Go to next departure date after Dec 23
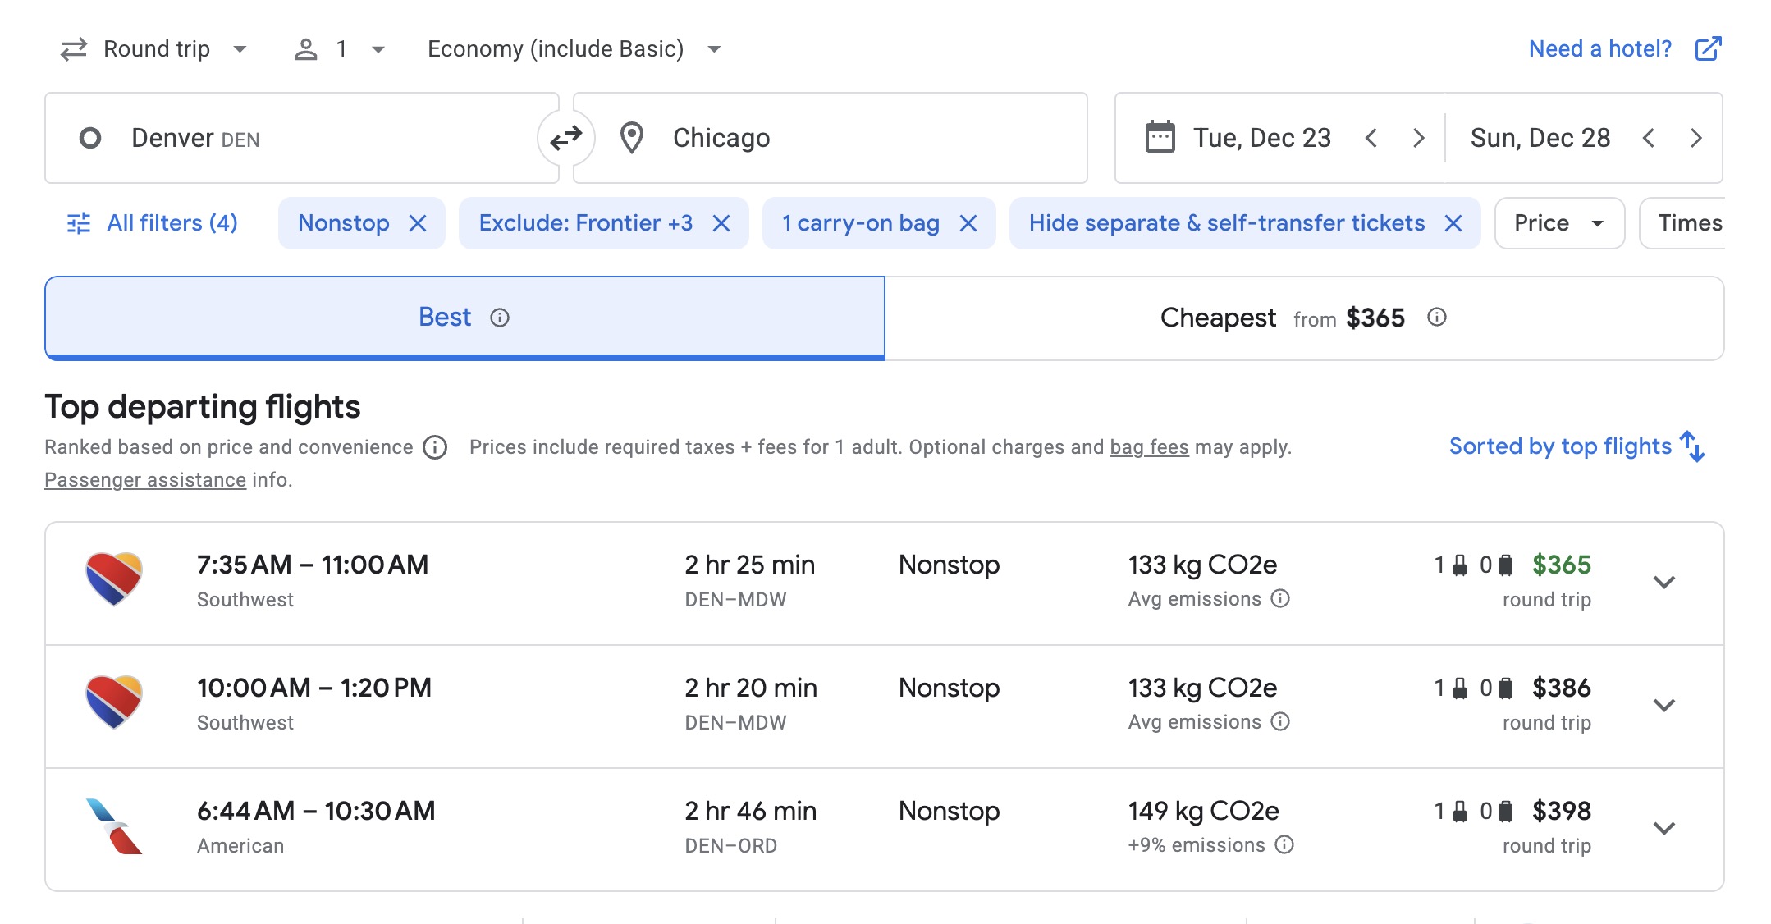This screenshot has height=924, width=1771. [x=1418, y=138]
